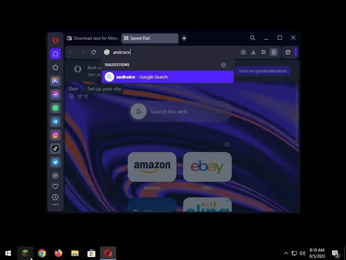Image resolution: width=346 pixels, height=260 pixels.
Task: Rate suggestions with smiley icon
Action: [x=223, y=65]
